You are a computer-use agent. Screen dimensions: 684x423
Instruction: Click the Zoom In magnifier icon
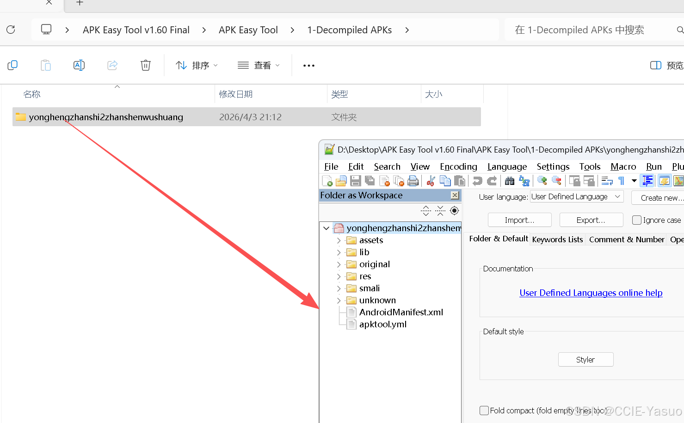coord(542,181)
